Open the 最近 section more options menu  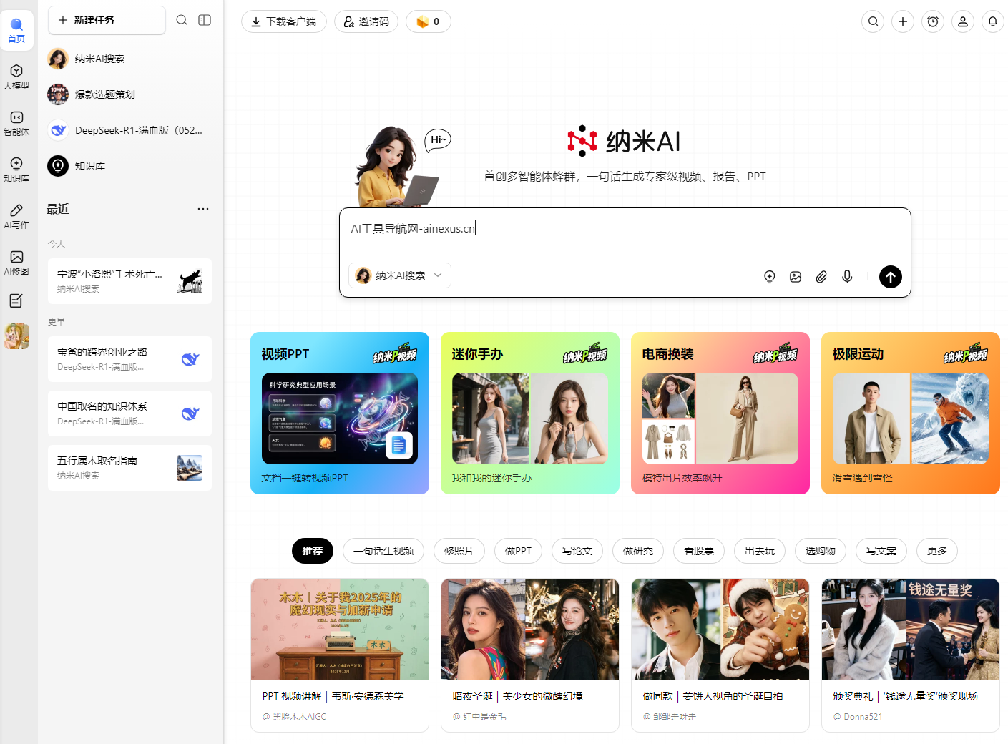tap(203, 209)
